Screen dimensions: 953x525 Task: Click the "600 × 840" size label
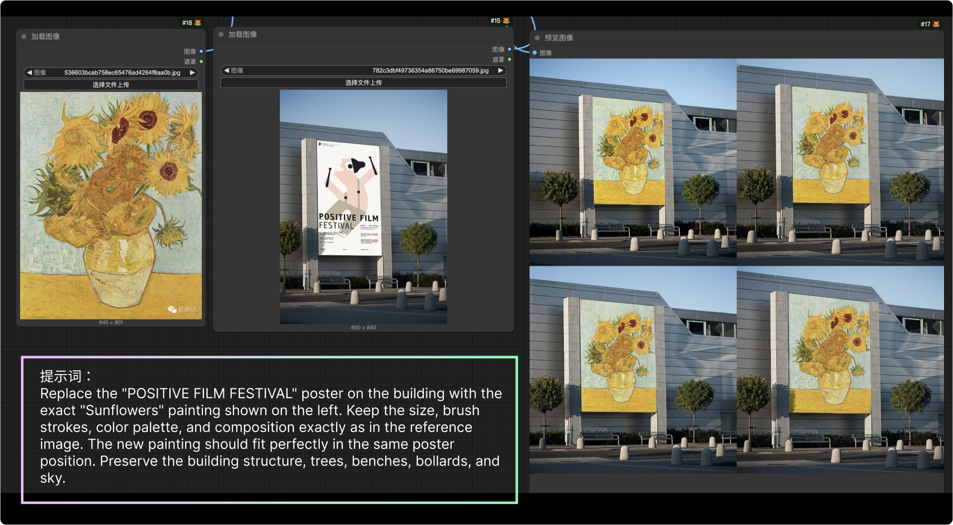coord(363,328)
